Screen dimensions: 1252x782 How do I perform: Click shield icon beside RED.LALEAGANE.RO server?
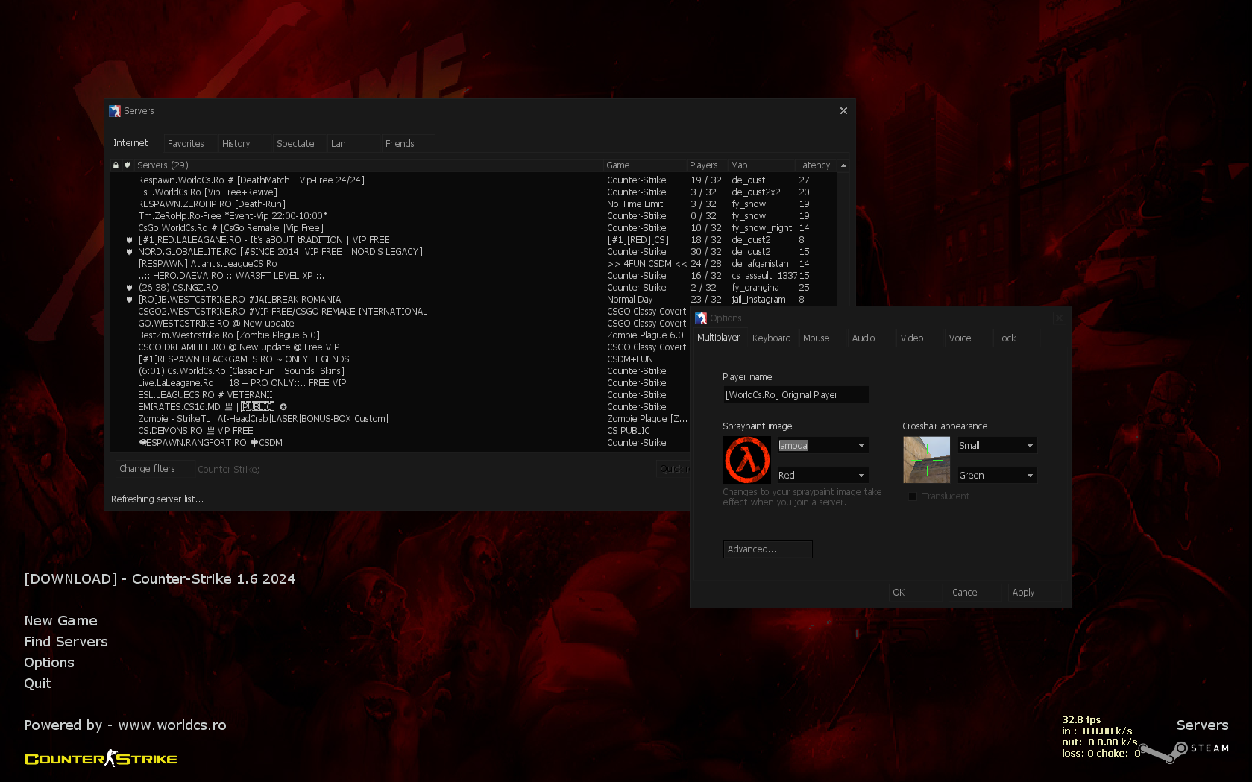(x=129, y=240)
